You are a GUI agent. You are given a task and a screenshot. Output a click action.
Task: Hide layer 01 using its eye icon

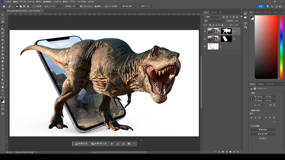(205, 46)
